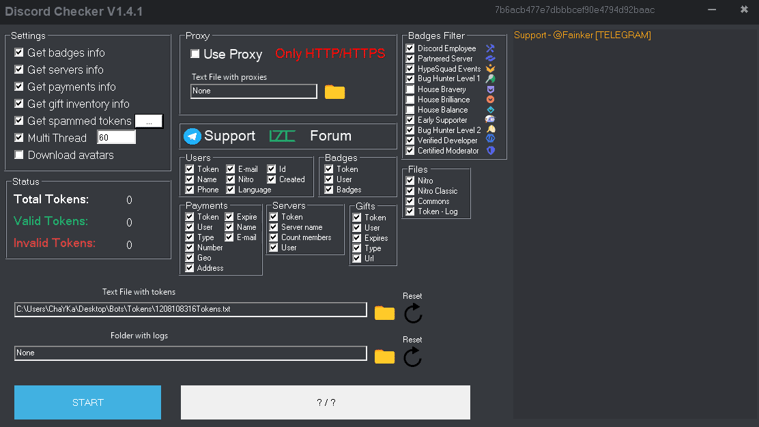This screenshot has height=427, width=759.
Task: Check the House Balance filter checkbox
Action: (410, 110)
